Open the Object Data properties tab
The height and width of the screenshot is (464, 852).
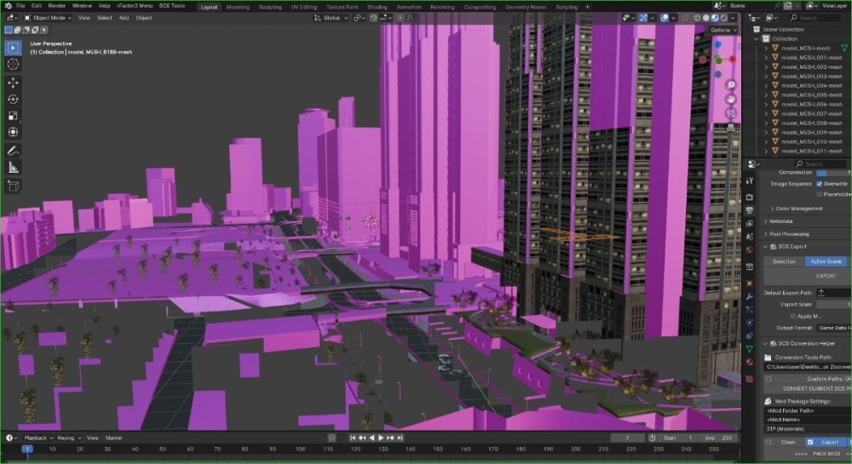pos(750,349)
